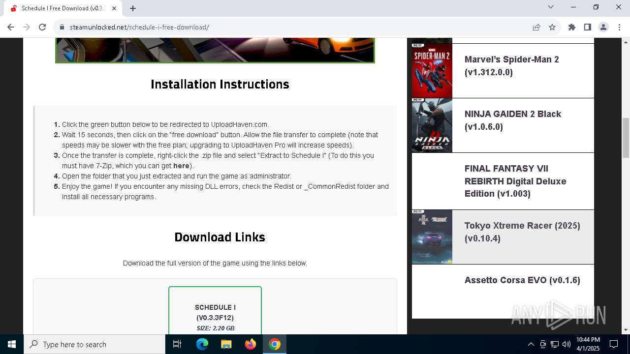Screen dimensions: 630x354
Task: Click the taskbar search box
Action: 94,344
